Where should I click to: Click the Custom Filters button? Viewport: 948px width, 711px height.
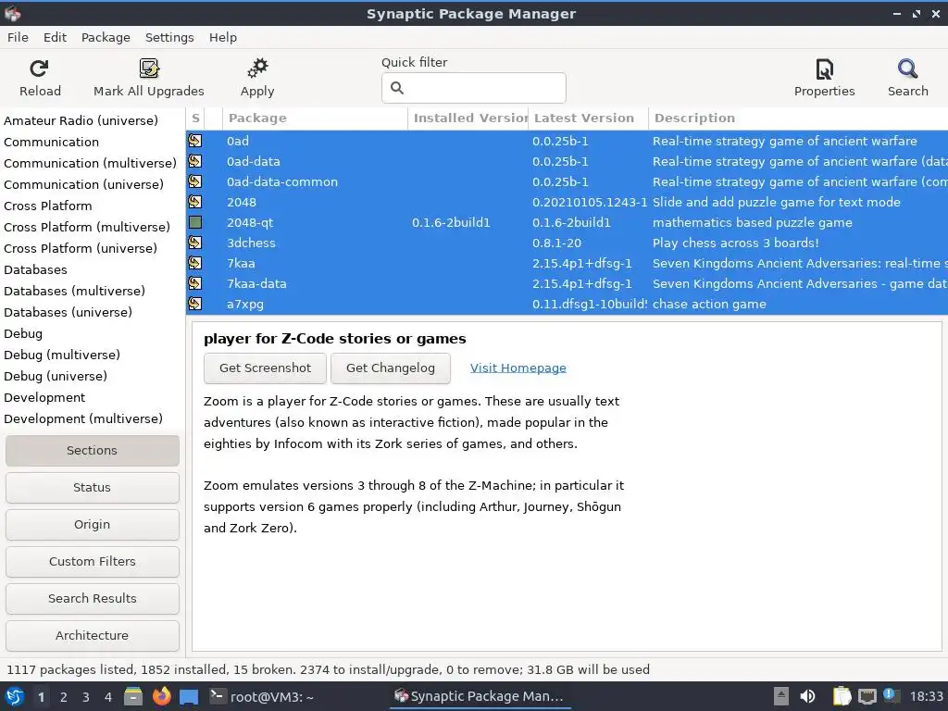[93, 561]
